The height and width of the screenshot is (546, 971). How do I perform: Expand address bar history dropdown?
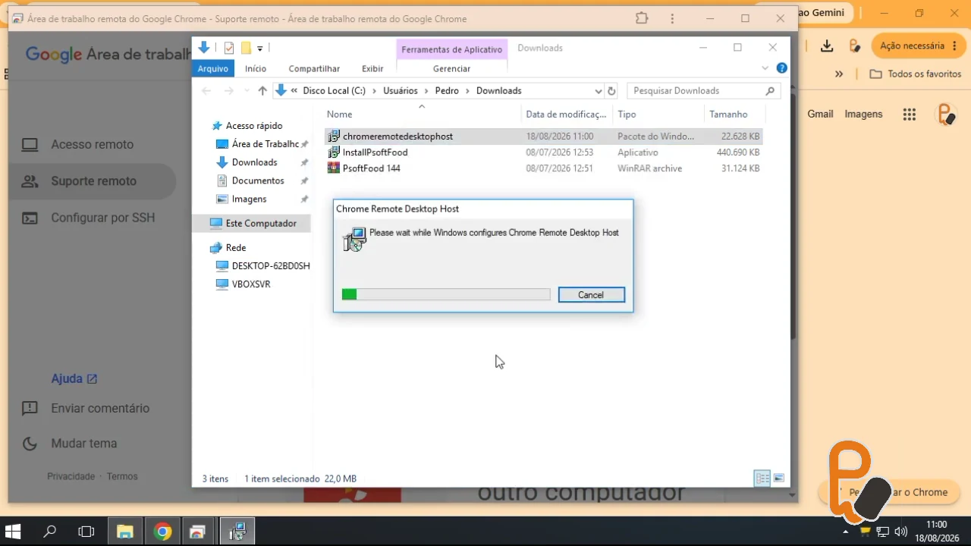(598, 91)
